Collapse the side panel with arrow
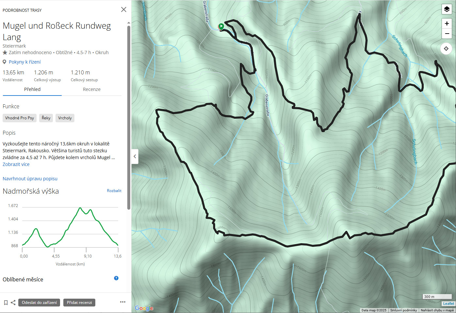This screenshot has width=456, height=313. pos(135,156)
